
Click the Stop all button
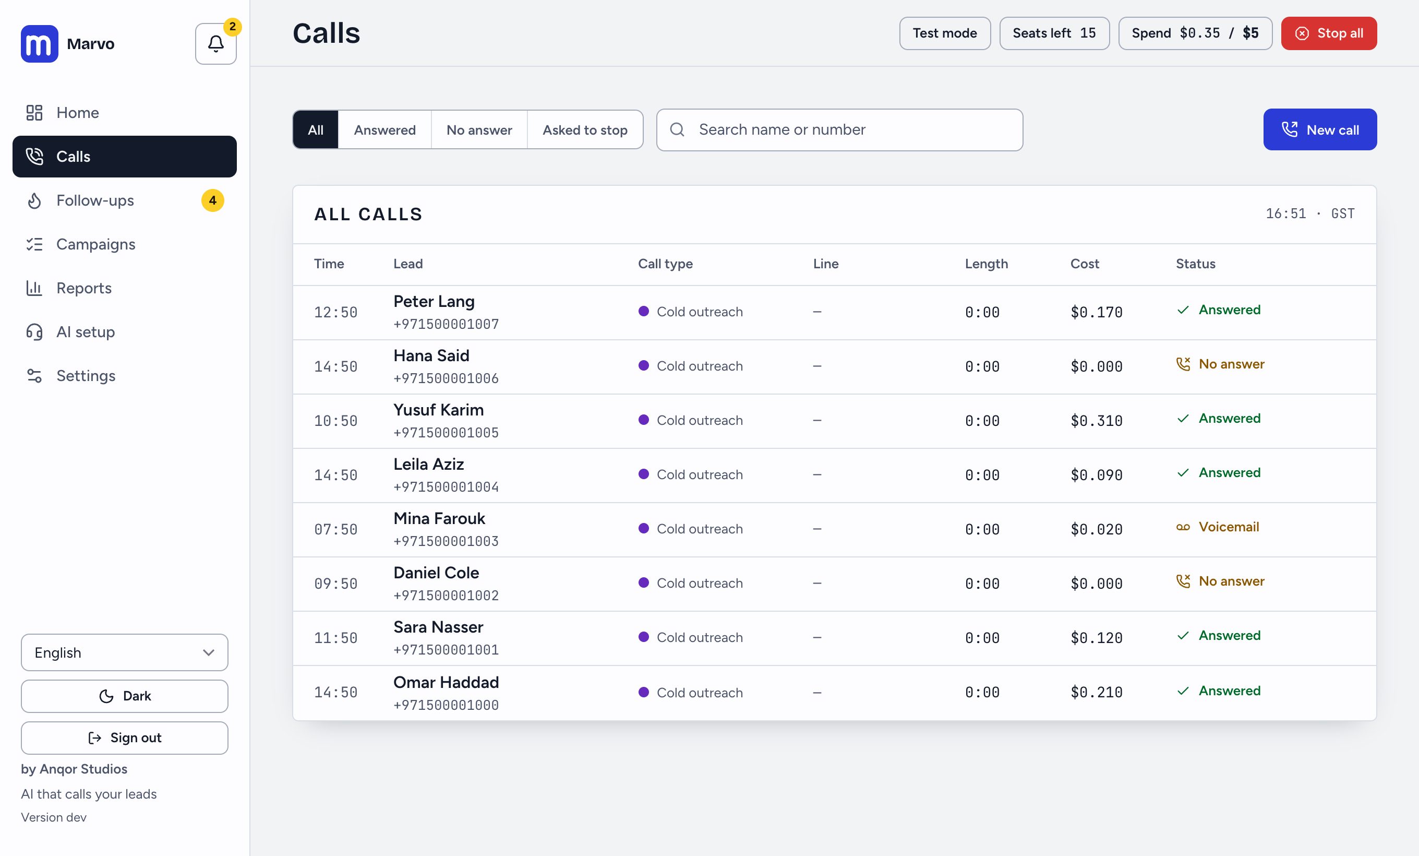[1329, 33]
